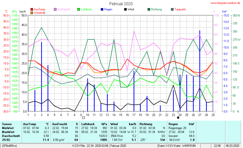Select the MaxWert row label
Viewport: 243px width, 148px height.
click(x=8, y=132)
